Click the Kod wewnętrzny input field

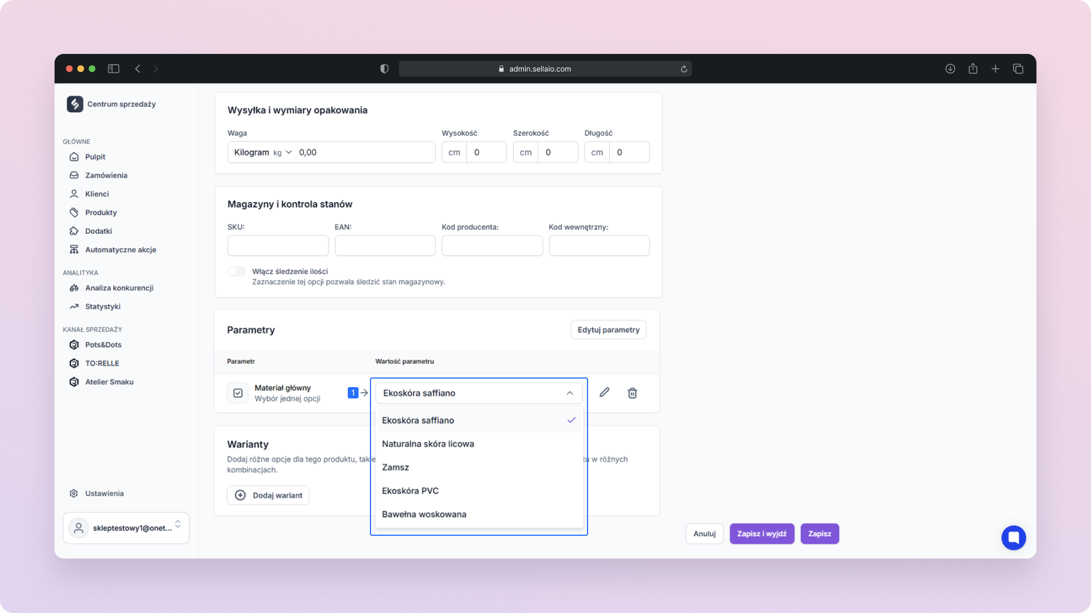[x=599, y=246]
